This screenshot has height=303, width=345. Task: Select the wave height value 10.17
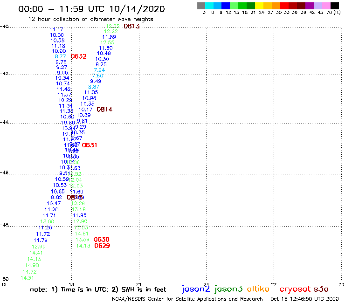point(85,110)
